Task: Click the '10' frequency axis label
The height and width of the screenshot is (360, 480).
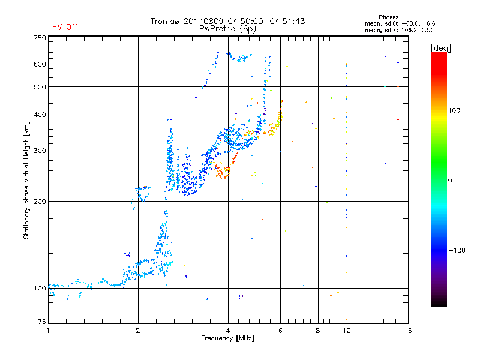Action: coord(347,331)
